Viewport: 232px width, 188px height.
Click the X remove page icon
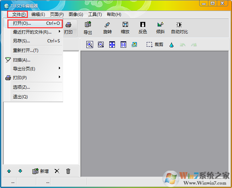(57, 171)
